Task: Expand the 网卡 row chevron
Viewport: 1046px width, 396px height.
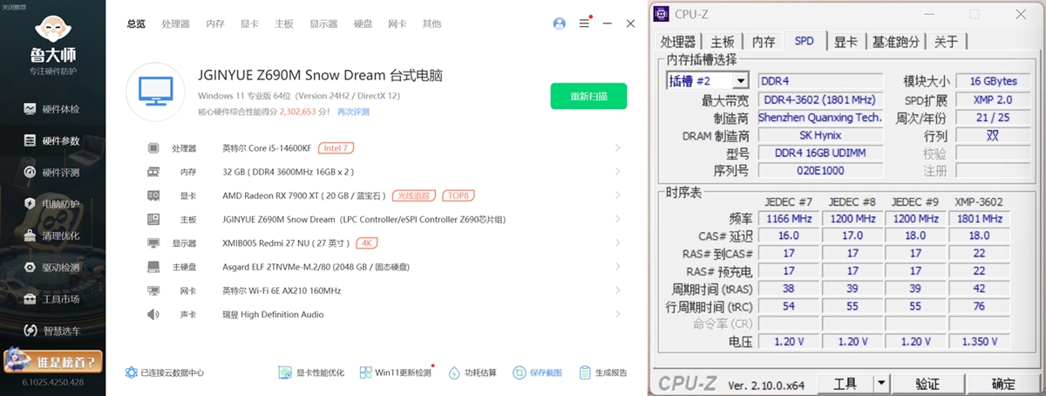Action: point(618,290)
